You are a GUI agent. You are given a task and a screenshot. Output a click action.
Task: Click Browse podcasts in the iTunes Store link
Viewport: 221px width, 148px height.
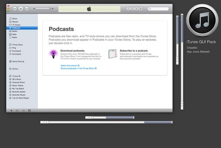point(79,68)
